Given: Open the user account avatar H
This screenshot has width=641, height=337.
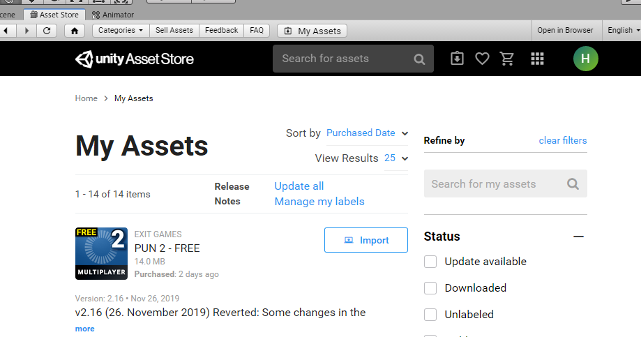Looking at the screenshot, I should tap(585, 59).
